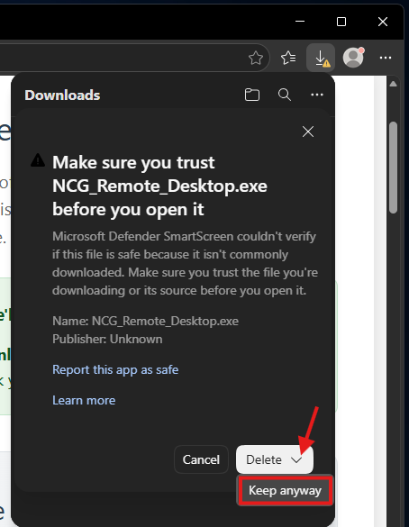Click Report this app as safe

click(x=115, y=369)
